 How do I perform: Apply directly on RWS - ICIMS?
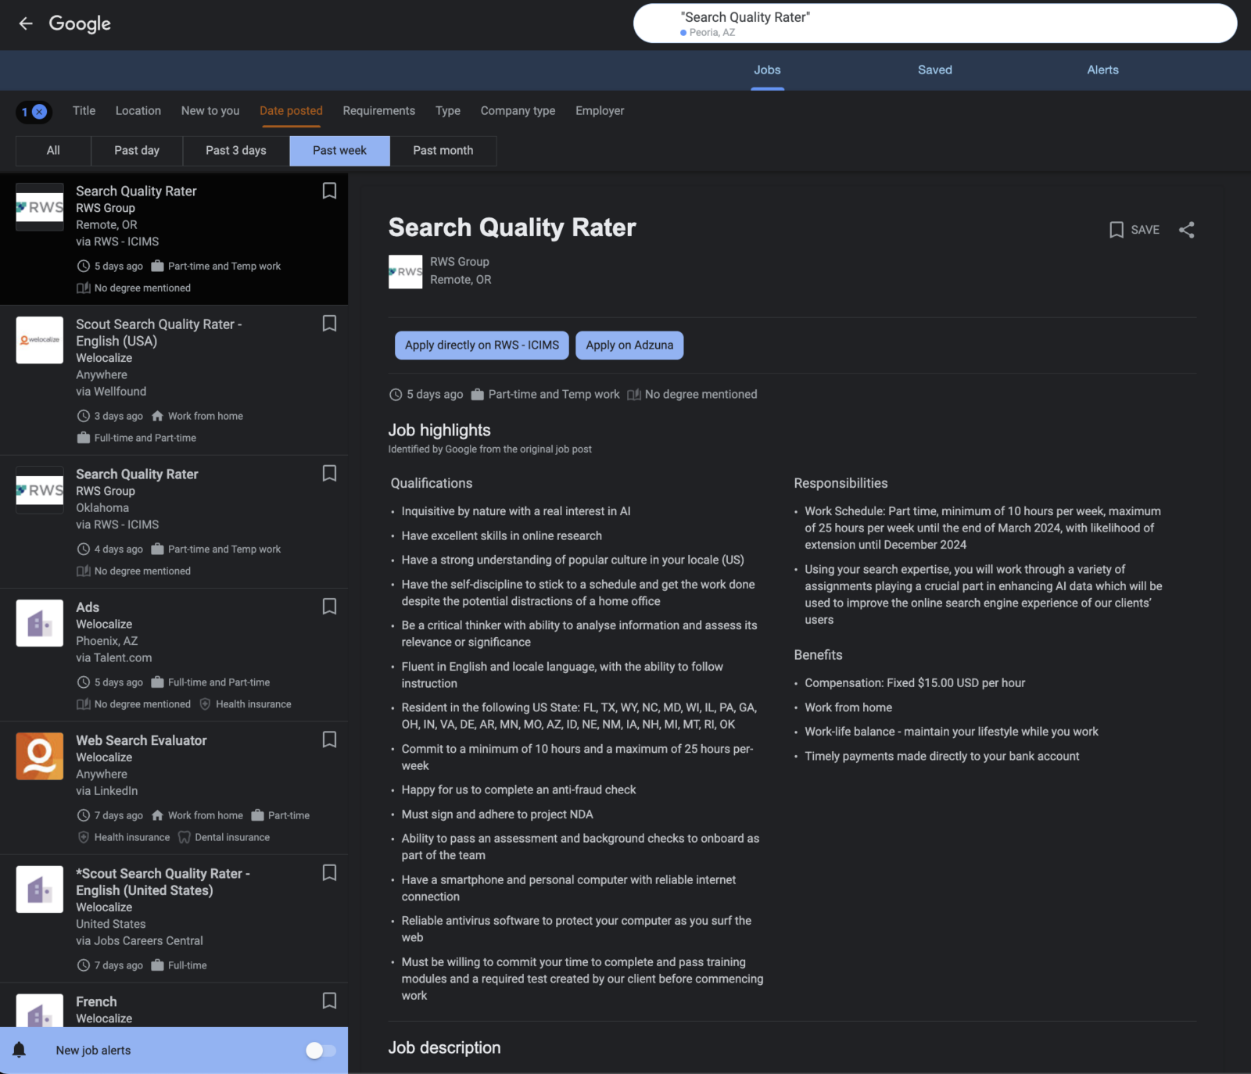[482, 345]
